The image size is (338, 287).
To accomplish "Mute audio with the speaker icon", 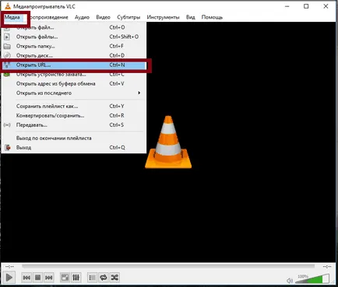I will click(290, 281).
